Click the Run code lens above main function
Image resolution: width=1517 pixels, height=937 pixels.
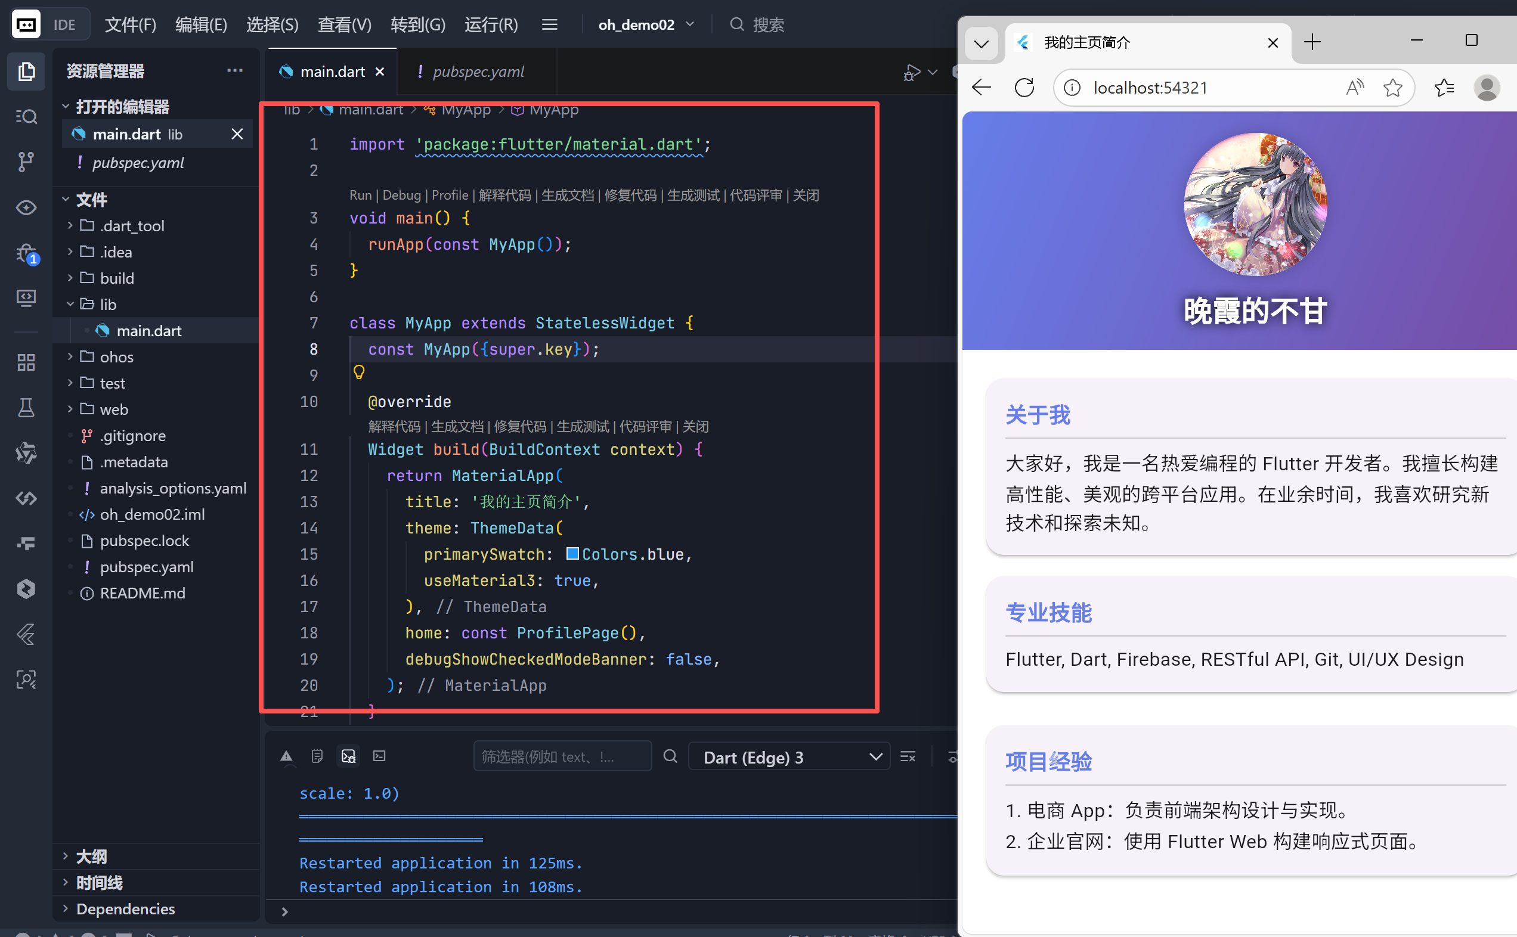(360, 194)
